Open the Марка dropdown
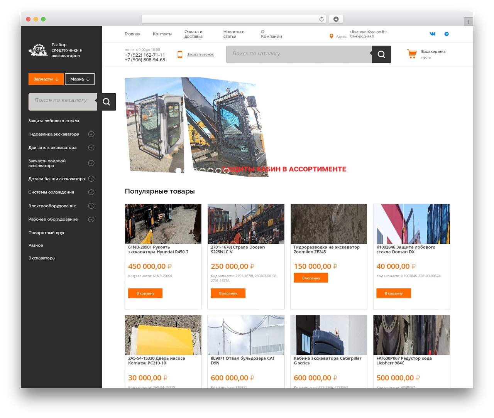This screenshot has width=494, height=418. coord(80,79)
